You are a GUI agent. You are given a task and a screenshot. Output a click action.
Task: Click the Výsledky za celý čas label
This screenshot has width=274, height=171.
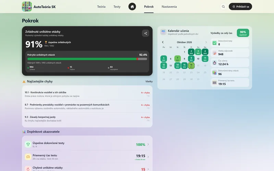221,33
